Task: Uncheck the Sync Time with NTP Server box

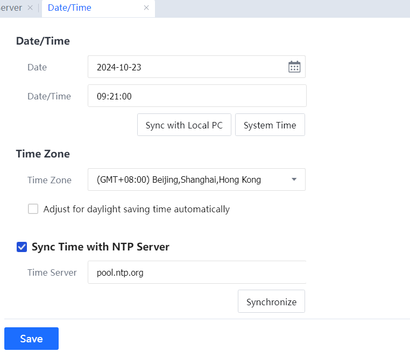Action: [22, 247]
